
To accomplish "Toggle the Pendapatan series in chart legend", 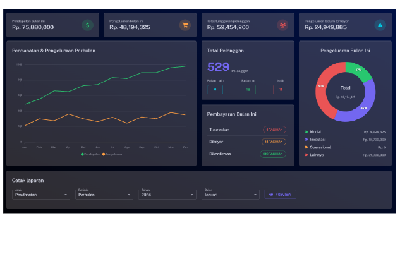I will tap(91, 154).
